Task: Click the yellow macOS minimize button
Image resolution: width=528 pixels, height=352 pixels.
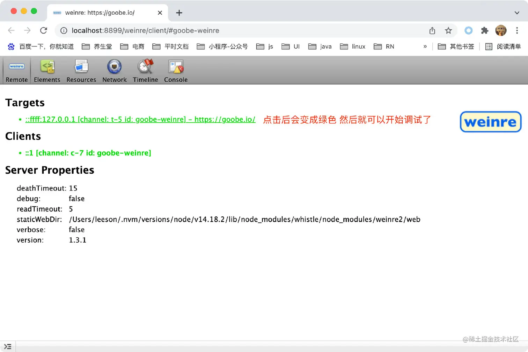Action: 24,11
